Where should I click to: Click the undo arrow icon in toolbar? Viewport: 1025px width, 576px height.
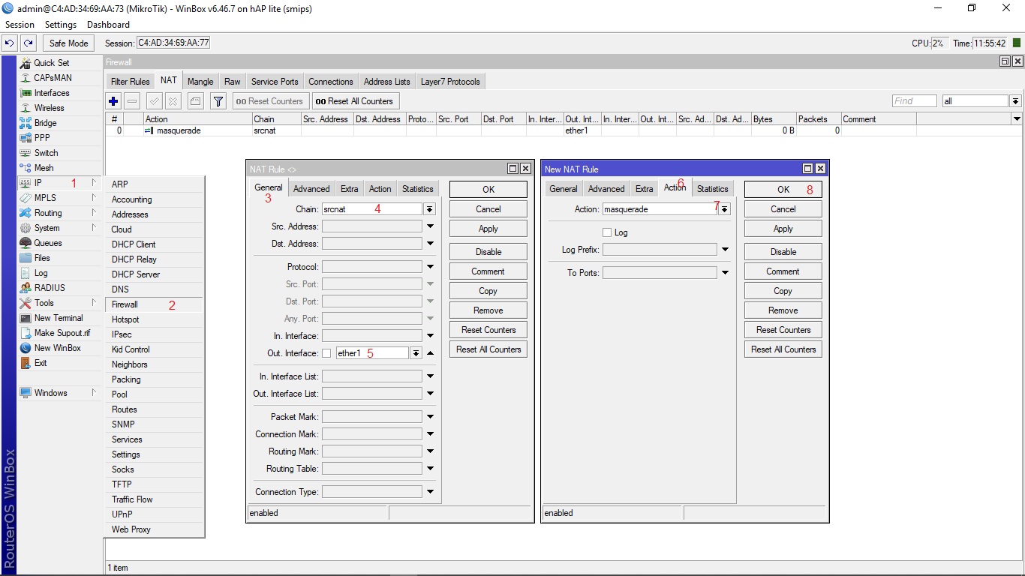(11, 43)
